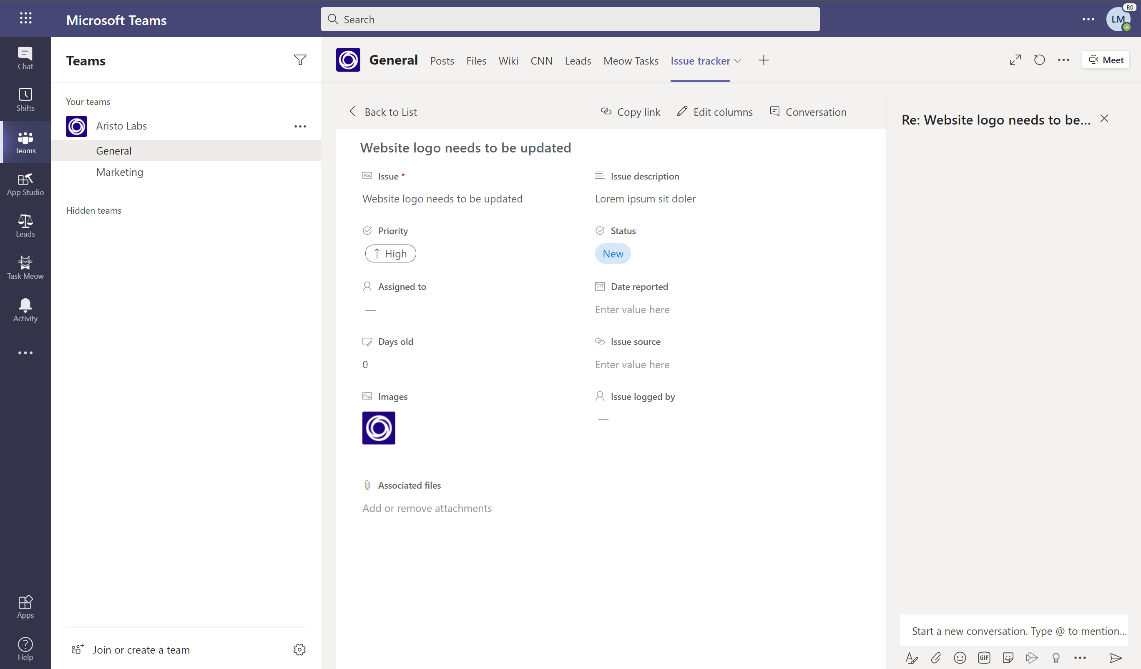The image size is (1141, 669).
Task: Click the conversation input field
Action: 1019,630
